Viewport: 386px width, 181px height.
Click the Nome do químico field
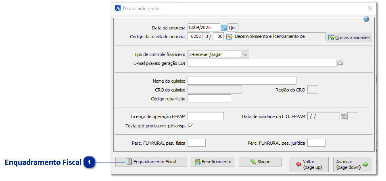pyautogui.click(x=242, y=81)
